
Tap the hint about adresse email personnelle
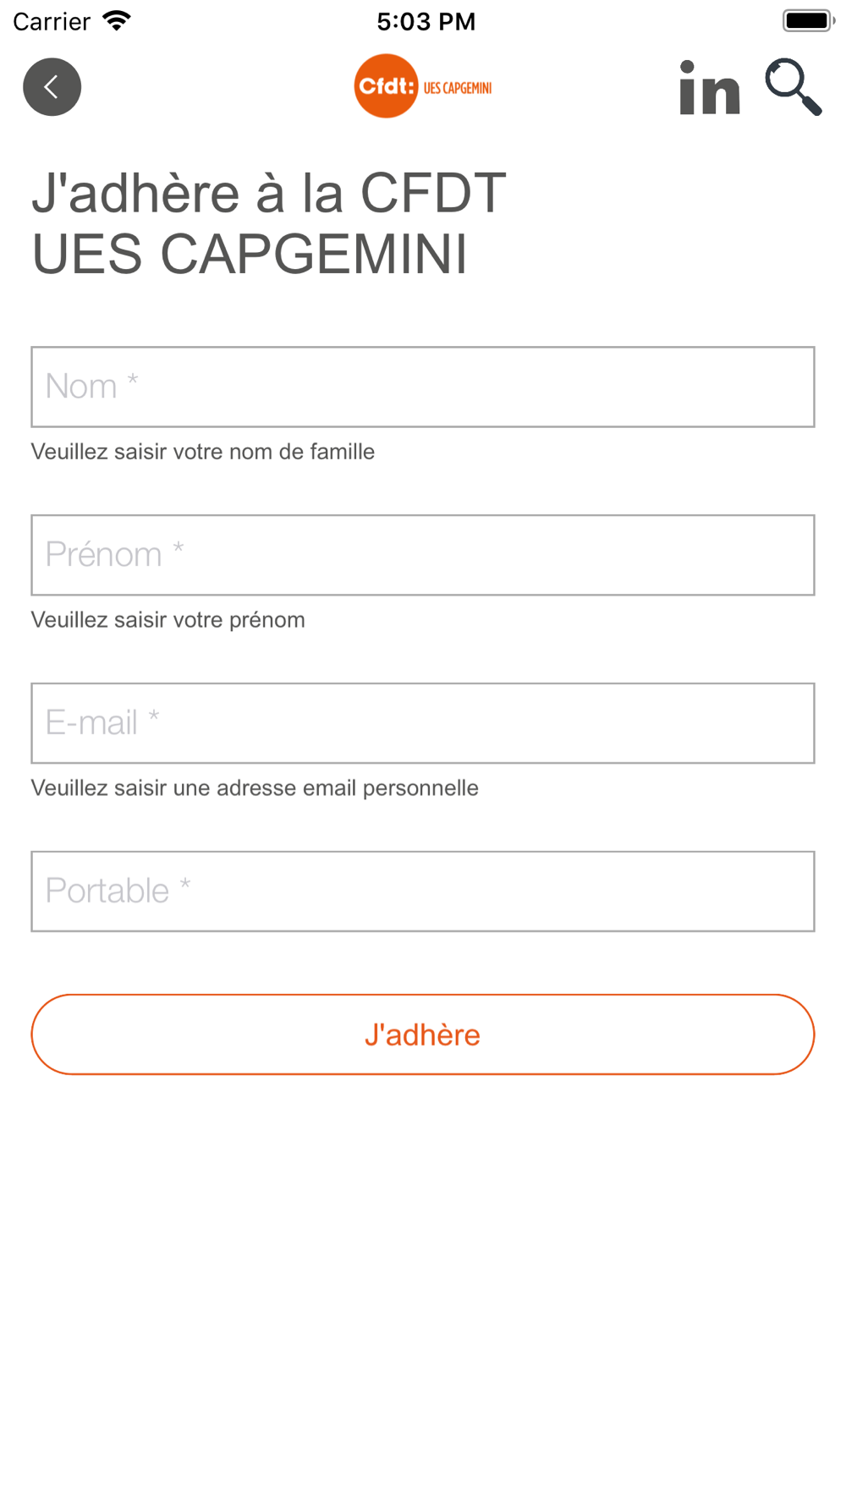click(x=255, y=788)
